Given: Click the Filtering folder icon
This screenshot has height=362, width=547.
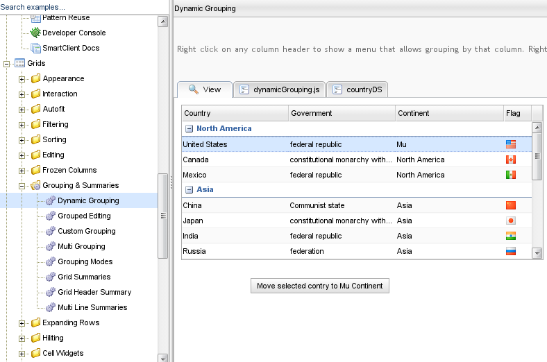Looking at the screenshot, I should 35,124.
